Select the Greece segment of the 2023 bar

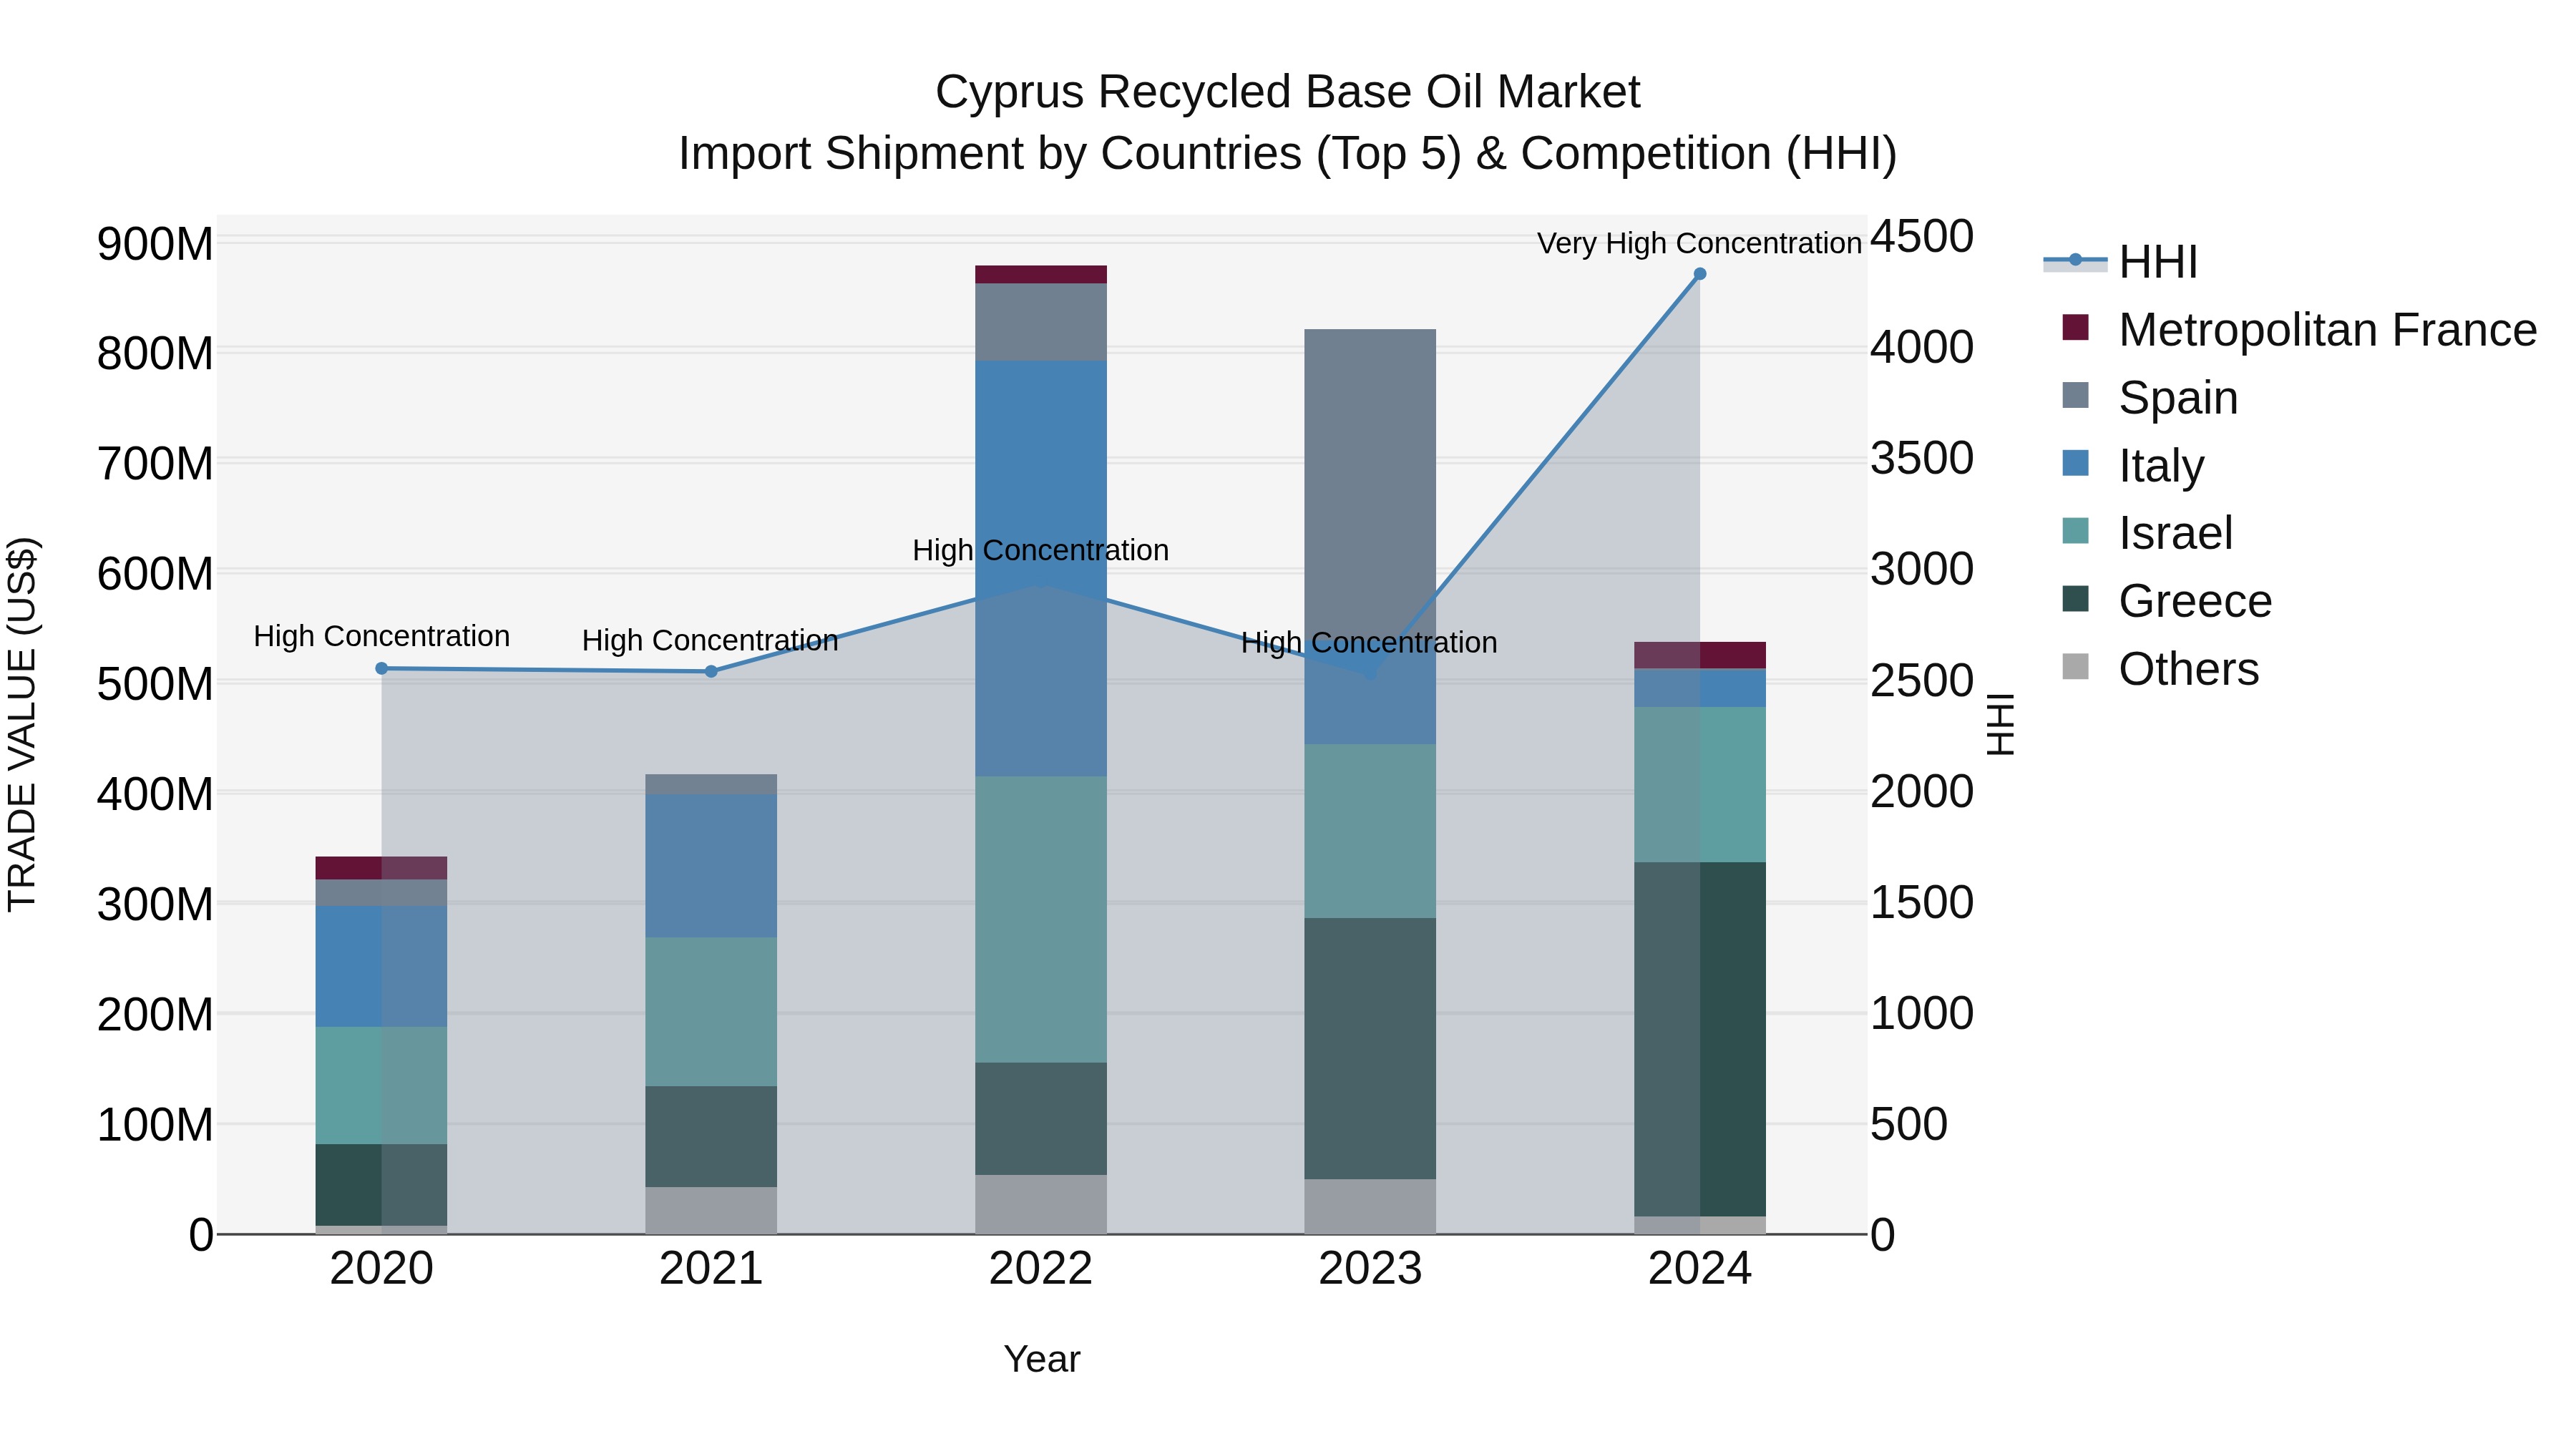(1370, 1048)
